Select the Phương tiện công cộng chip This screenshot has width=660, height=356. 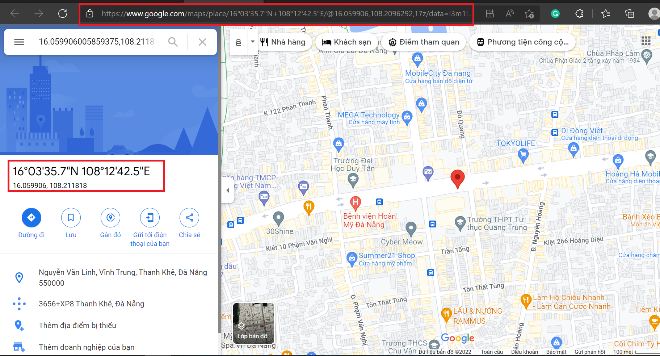[522, 42]
